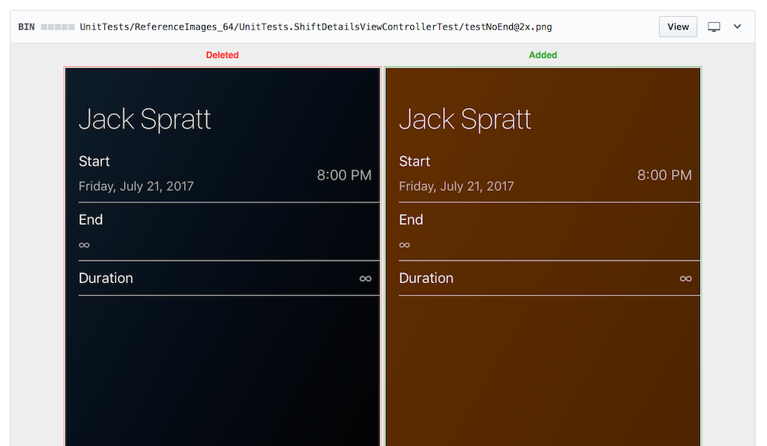Click Friday, July 21, 2017 in added image
Image resolution: width=767 pixels, height=446 pixels.
point(457,186)
